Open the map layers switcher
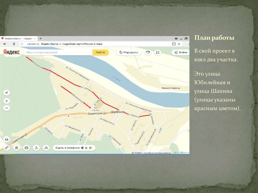The image size is (258, 193). (x=7, y=139)
